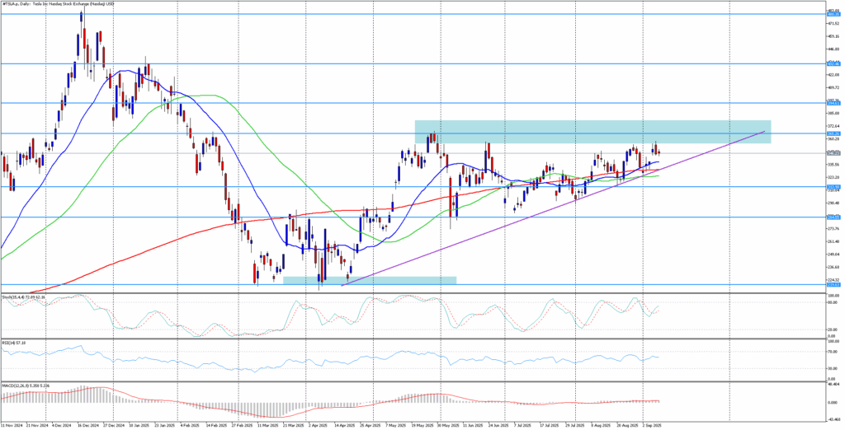The width and height of the screenshot is (845, 430).
Task: Click the RSI(14) indicator label
Action: click(14, 342)
